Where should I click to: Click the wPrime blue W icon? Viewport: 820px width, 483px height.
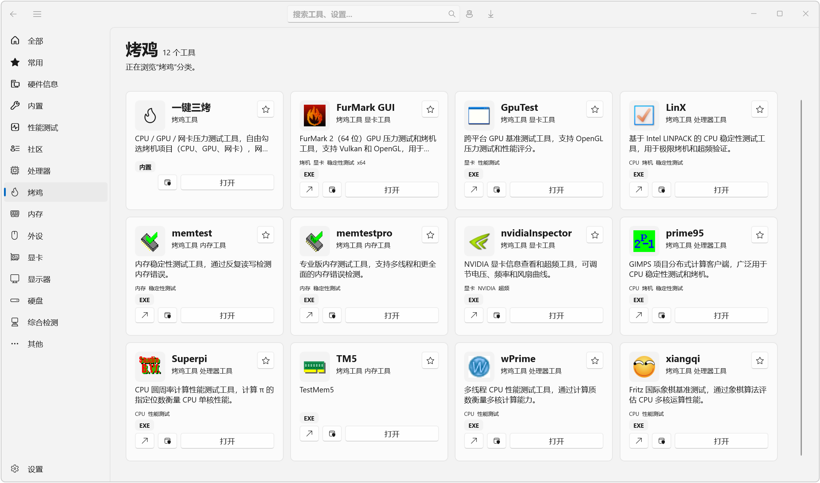click(479, 366)
